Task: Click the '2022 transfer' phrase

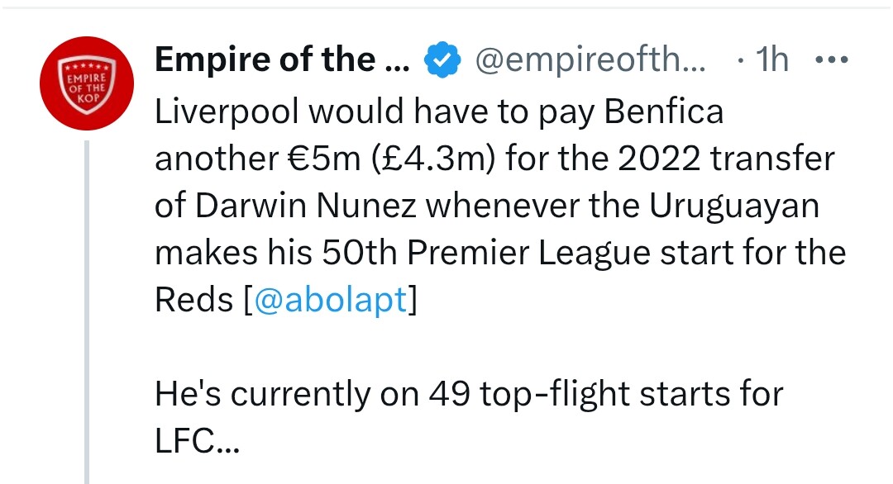Action: click(x=726, y=158)
